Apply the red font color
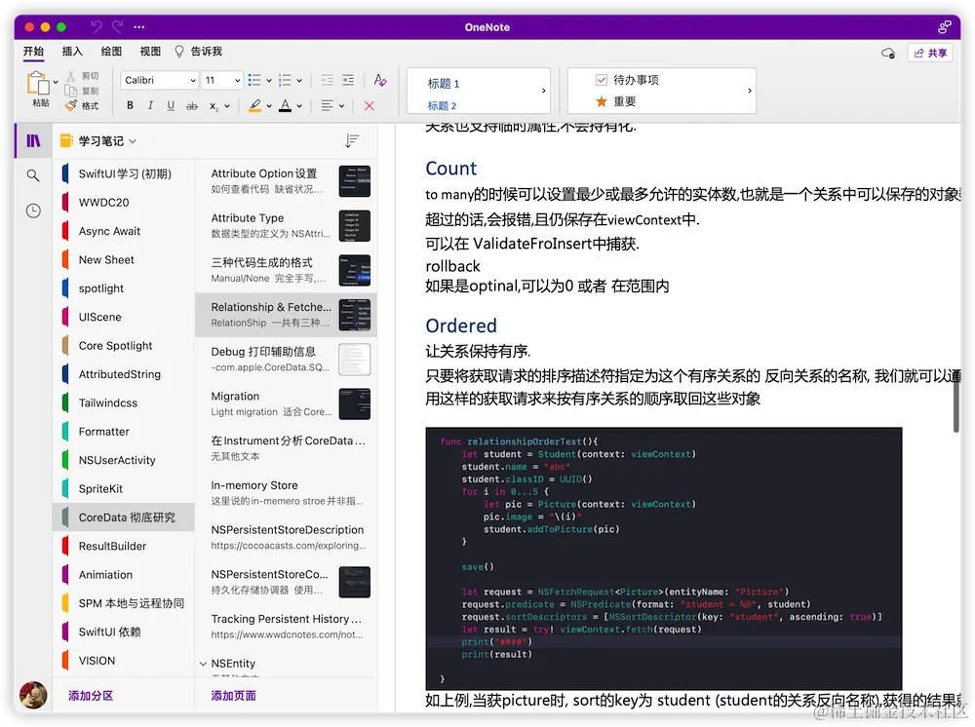This screenshot has width=975, height=727. tap(285, 105)
